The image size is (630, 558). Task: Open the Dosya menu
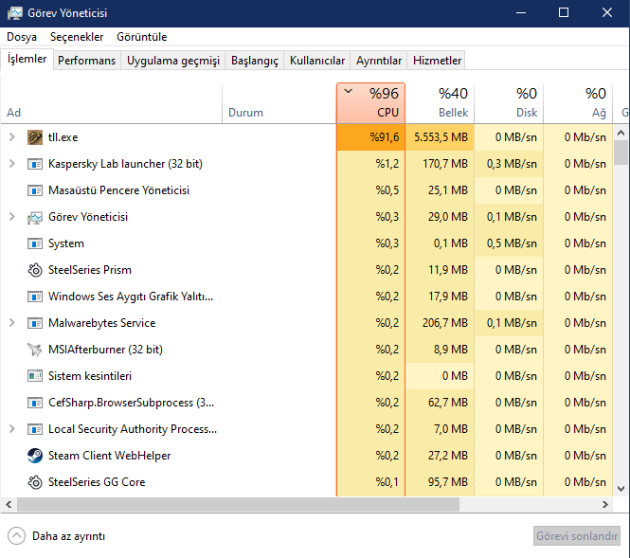tap(22, 37)
